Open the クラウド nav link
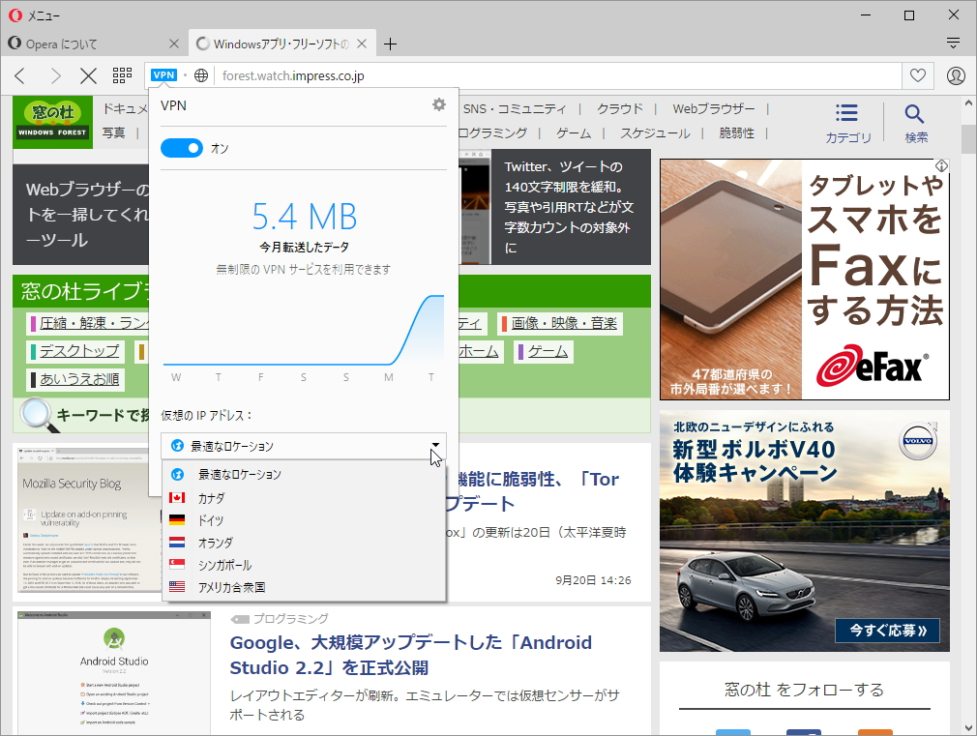 [619, 109]
